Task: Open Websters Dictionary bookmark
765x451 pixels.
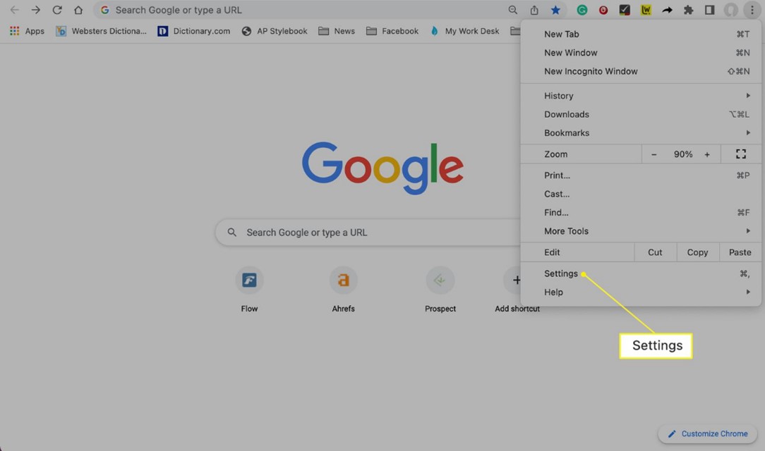Action: point(101,31)
